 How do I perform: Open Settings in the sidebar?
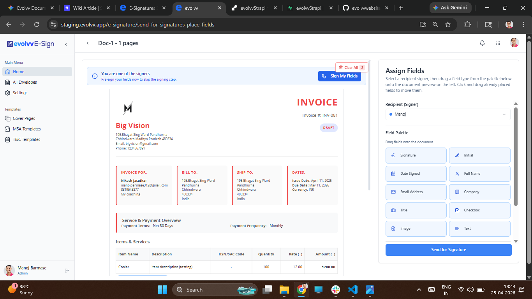point(37,93)
